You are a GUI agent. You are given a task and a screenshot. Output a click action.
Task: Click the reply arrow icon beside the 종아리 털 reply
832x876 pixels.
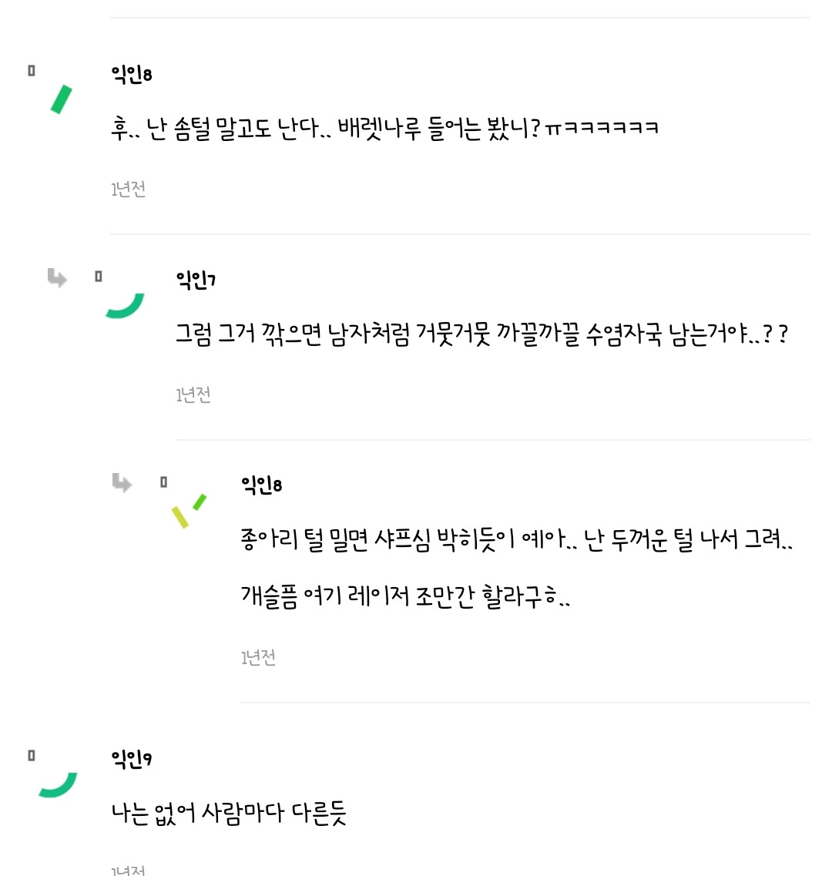tap(122, 483)
